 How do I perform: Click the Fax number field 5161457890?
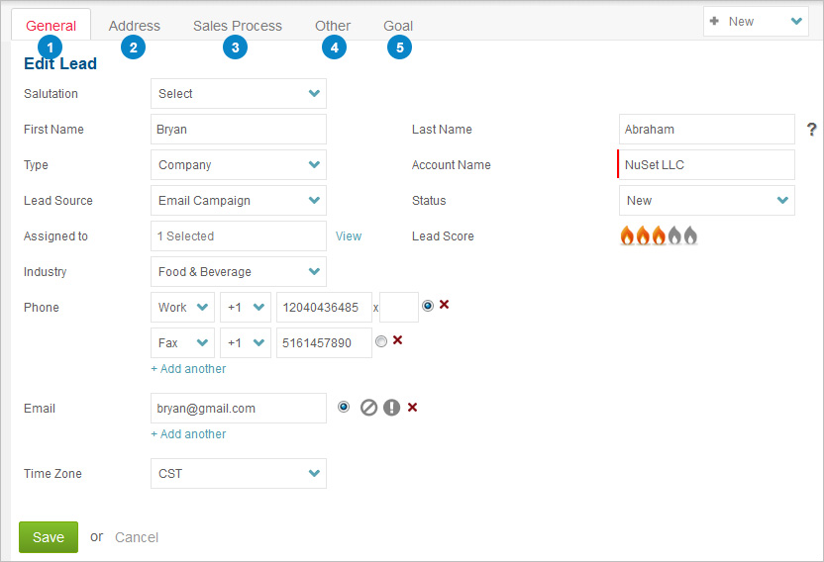point(324,343)
